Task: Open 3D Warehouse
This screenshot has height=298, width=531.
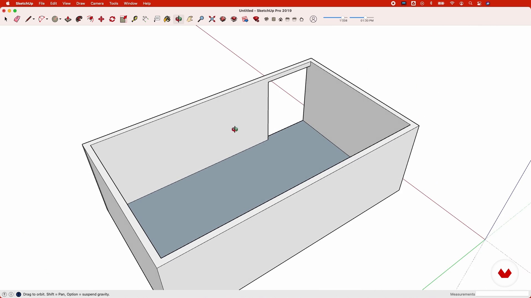Action: point(223,19)
